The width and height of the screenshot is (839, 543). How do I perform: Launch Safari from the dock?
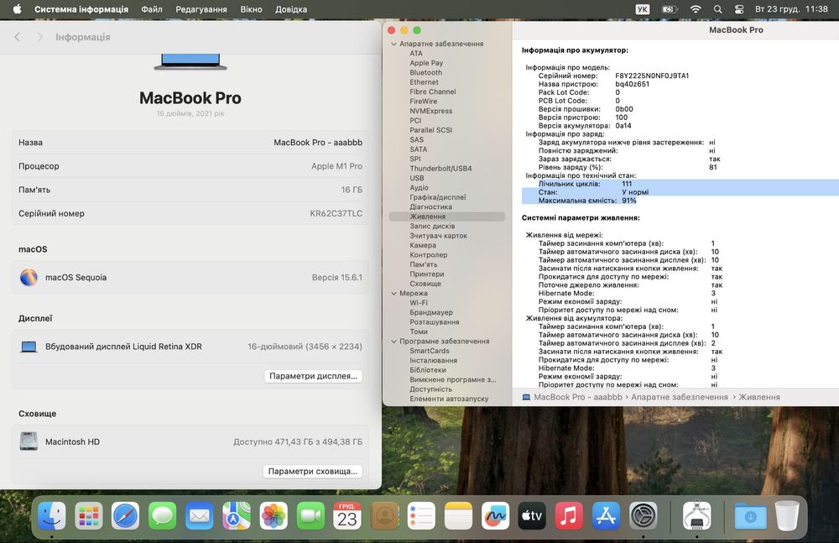click(x=126, y=515)
